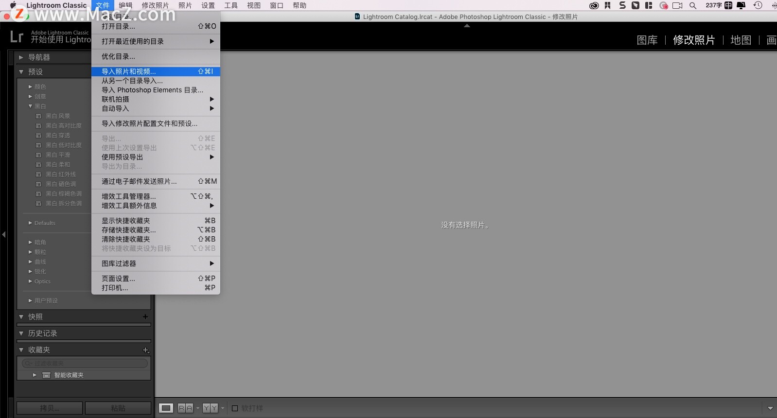This screenshot has width=777, height=418.
Task: Open Creative Cloud menu bar icon
Action: 594,5
